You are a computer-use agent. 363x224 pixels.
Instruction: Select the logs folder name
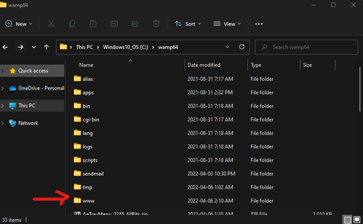87,147
